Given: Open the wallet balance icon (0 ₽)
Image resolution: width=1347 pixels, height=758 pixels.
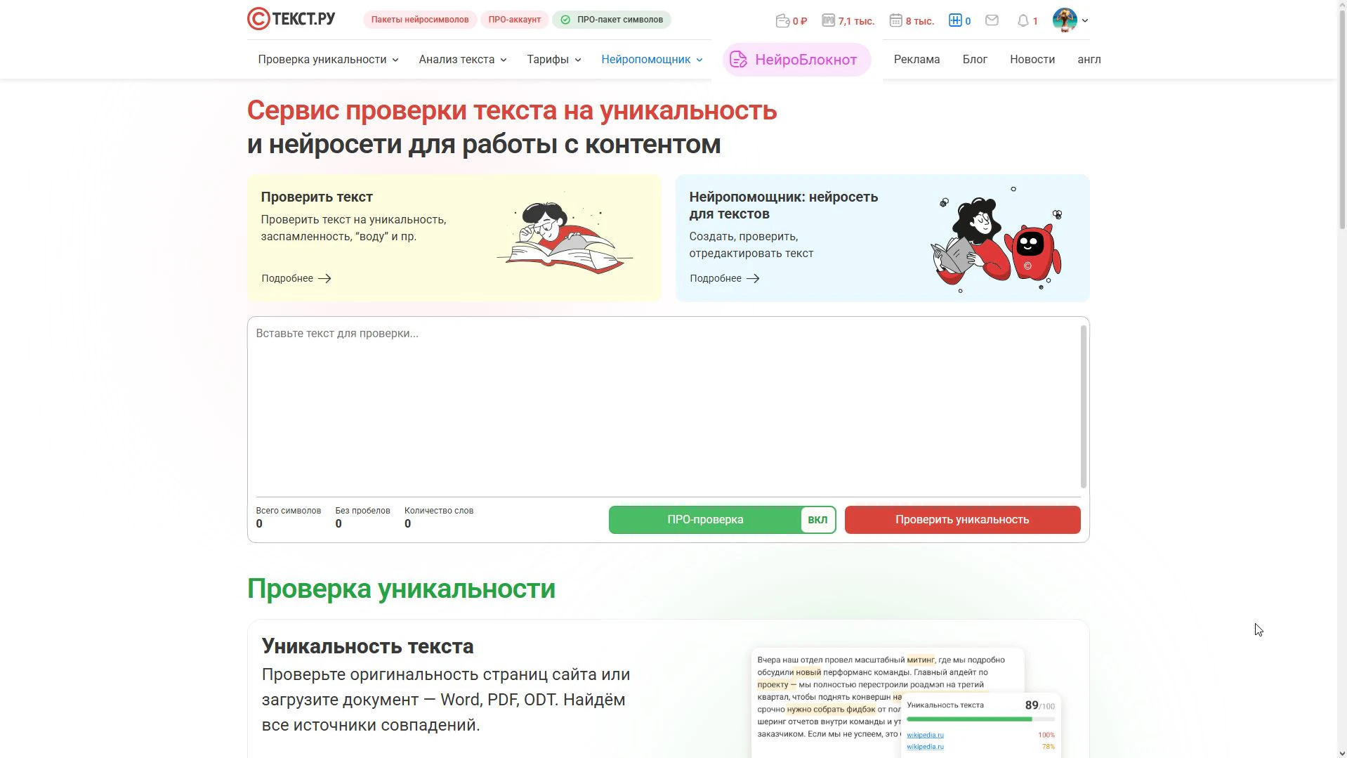Looking at the screenshot, I should (x=782, y=20).
